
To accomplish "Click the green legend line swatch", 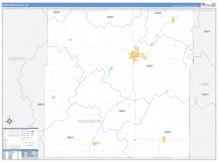I will tap(14, 148).
